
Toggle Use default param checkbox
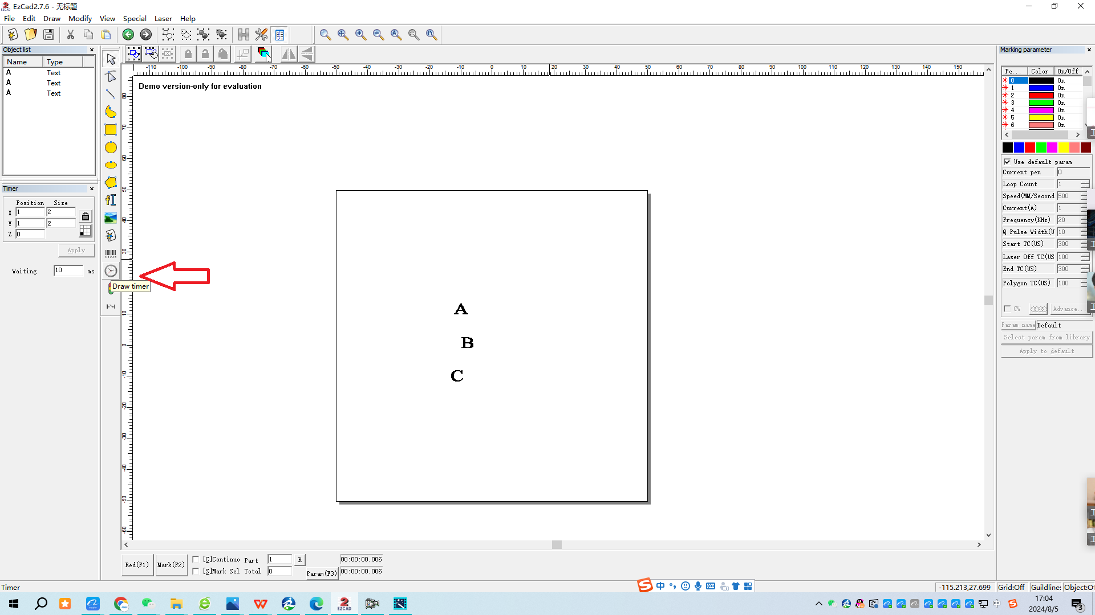[1007, 162]
